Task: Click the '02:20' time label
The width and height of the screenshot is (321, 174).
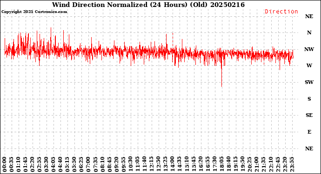Action: pos(33,165)
